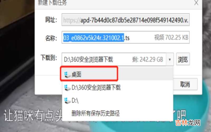This screenshot has width=211, height=132.
Task: Click the 视频 702.25 KB size label
Action: pyautogui.click(x=171, y=37)
